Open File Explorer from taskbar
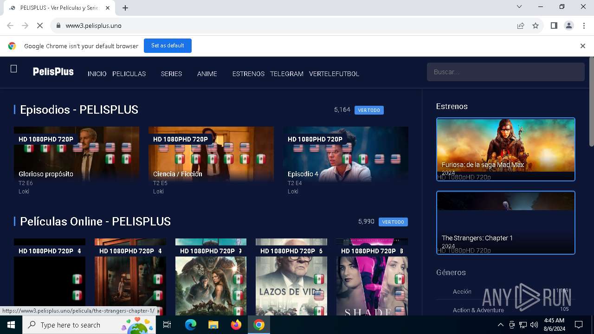594x334 pixels. (213, 325)
